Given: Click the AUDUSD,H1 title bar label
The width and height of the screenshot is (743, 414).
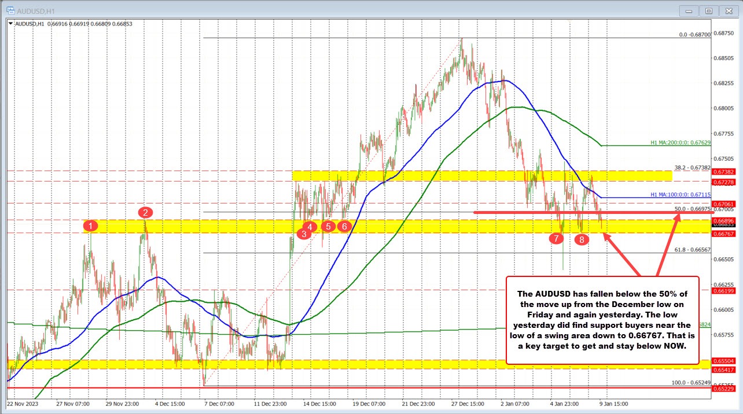Looking at the screenshot, I should (36, 10).
